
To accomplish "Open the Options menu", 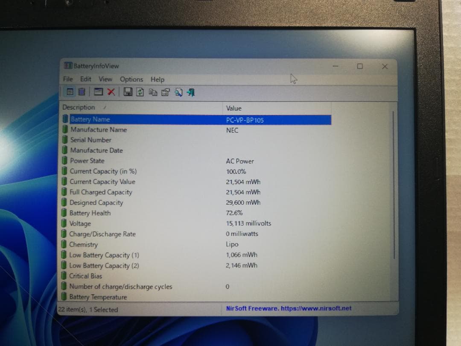I will point(131,79).
